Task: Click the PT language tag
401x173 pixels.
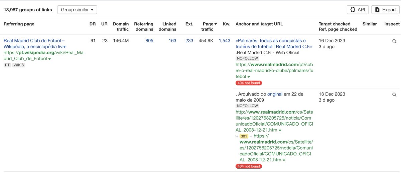Action: (7, 65)
